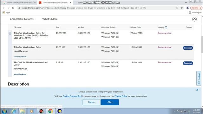Viewport: 203px width, 114px height.
Task: Open the volume control in system tray
Action: tap(188, 111)
